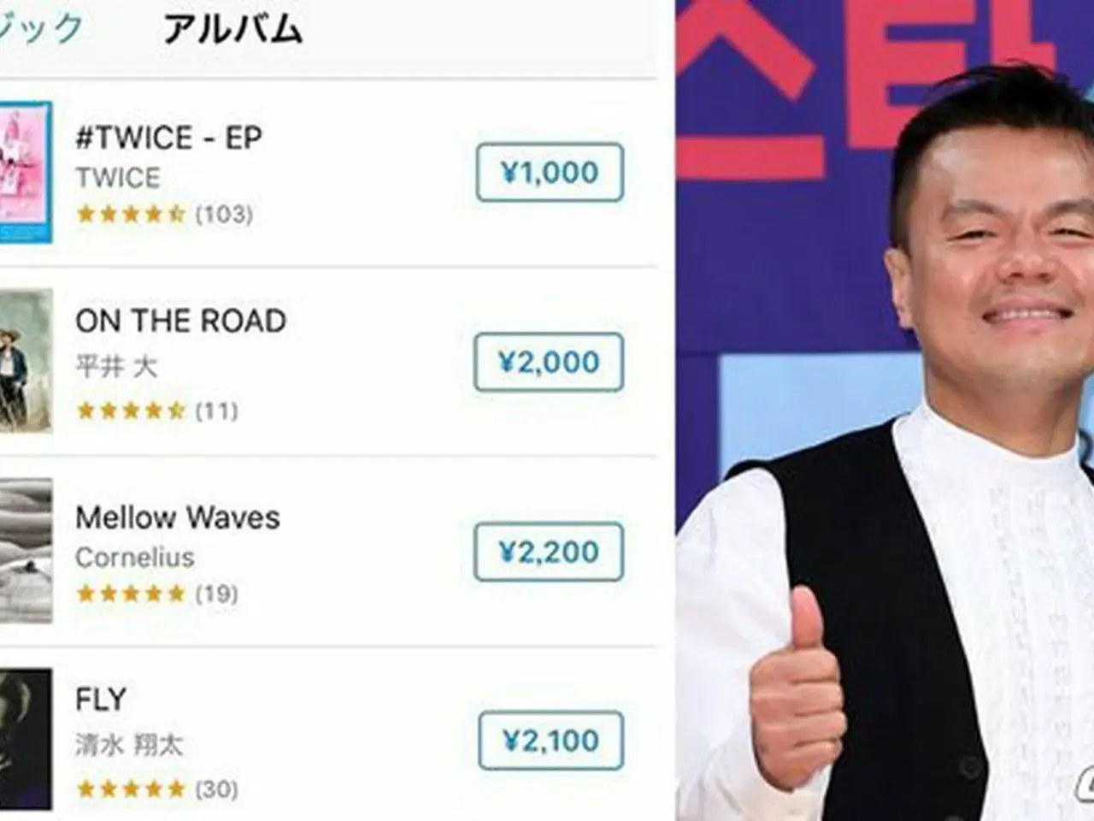Screen dimensions: 1094x821
Task: Open the ON THE ROAD album cover
Action: coord(26,361)
